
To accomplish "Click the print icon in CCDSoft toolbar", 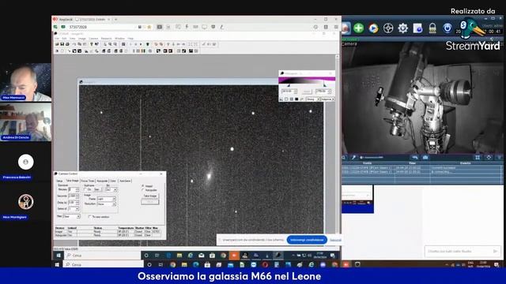I will (67, 44).
